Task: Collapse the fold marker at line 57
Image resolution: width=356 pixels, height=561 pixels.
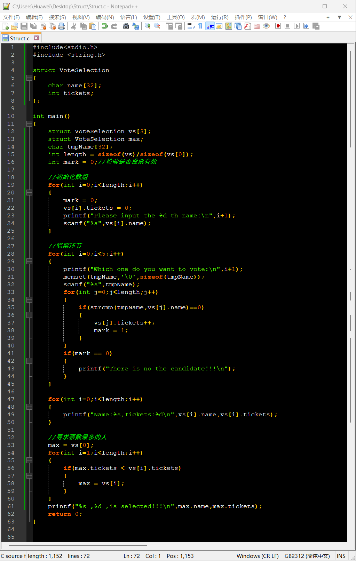Action: tap(30, 476)
